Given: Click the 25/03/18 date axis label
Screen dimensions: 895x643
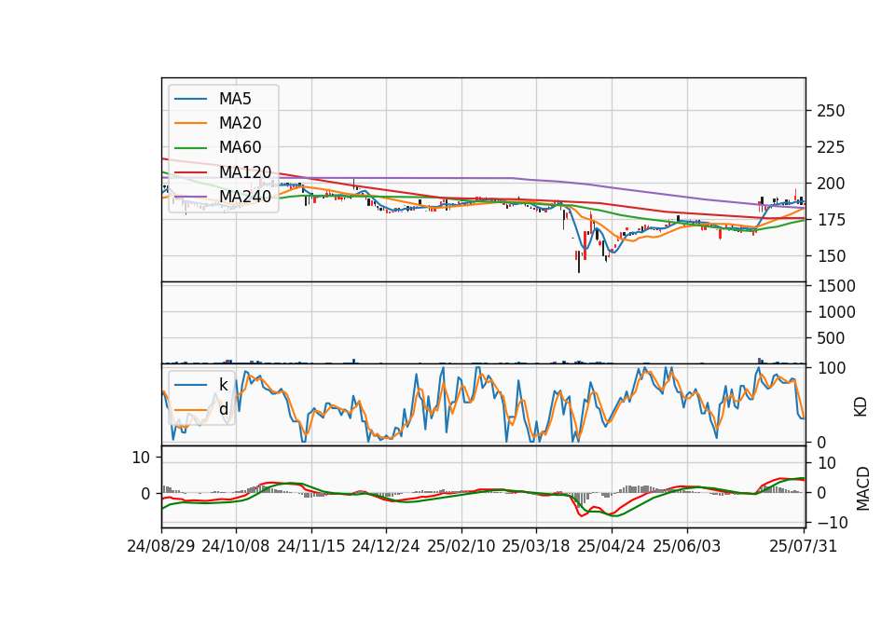Looking at the screenshot, I should 536,546.
